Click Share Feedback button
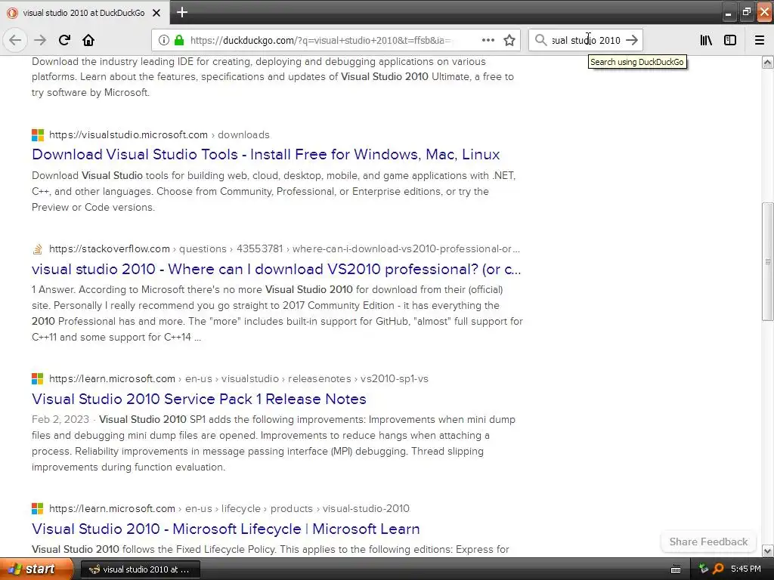 [x=708, y=541]
